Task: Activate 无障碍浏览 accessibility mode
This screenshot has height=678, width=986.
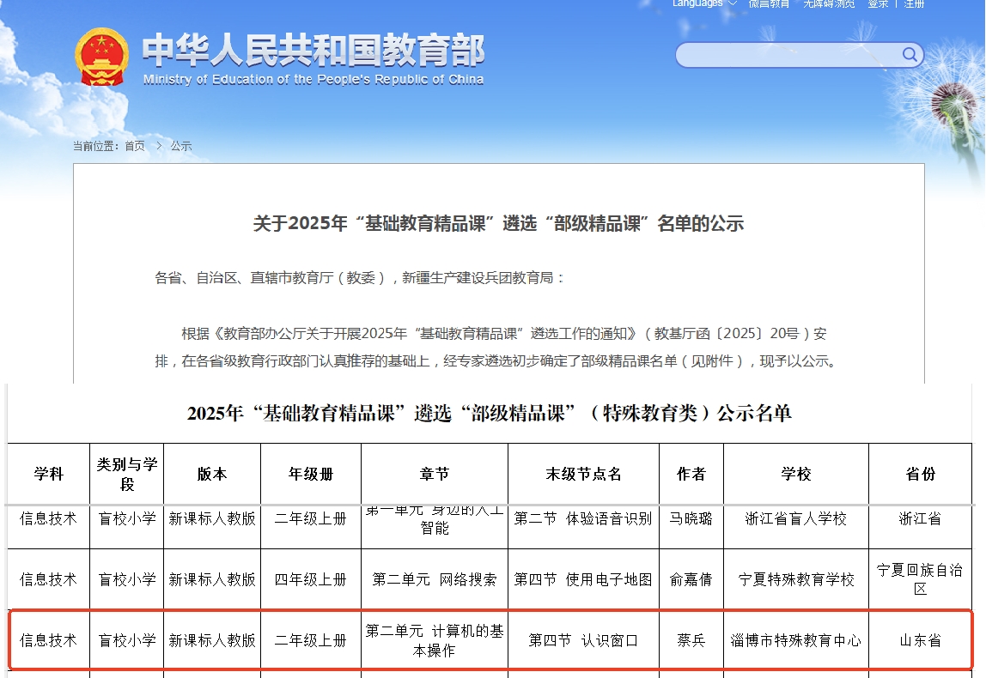Action: 828,3
